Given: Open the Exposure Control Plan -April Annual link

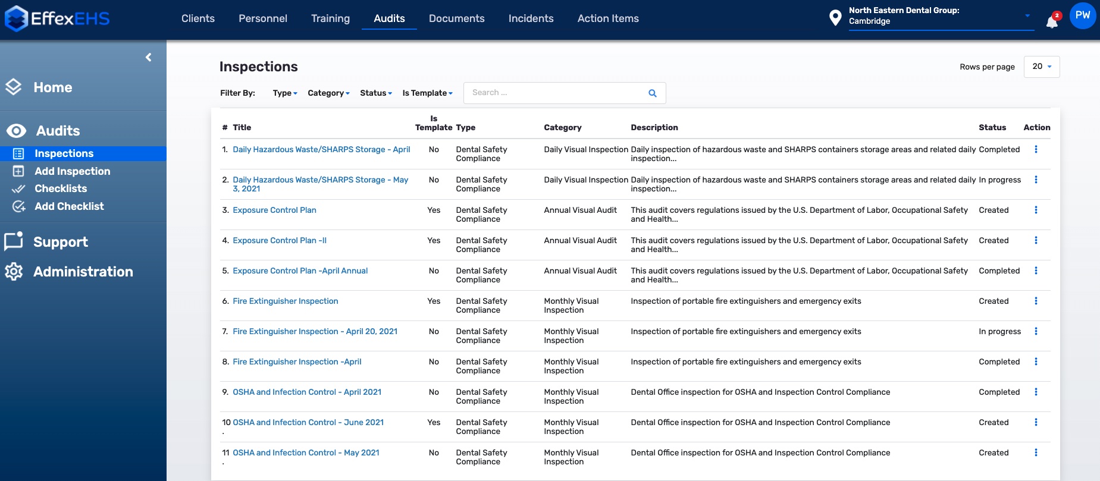Looking at the screenshot, I should click(300, 271).
